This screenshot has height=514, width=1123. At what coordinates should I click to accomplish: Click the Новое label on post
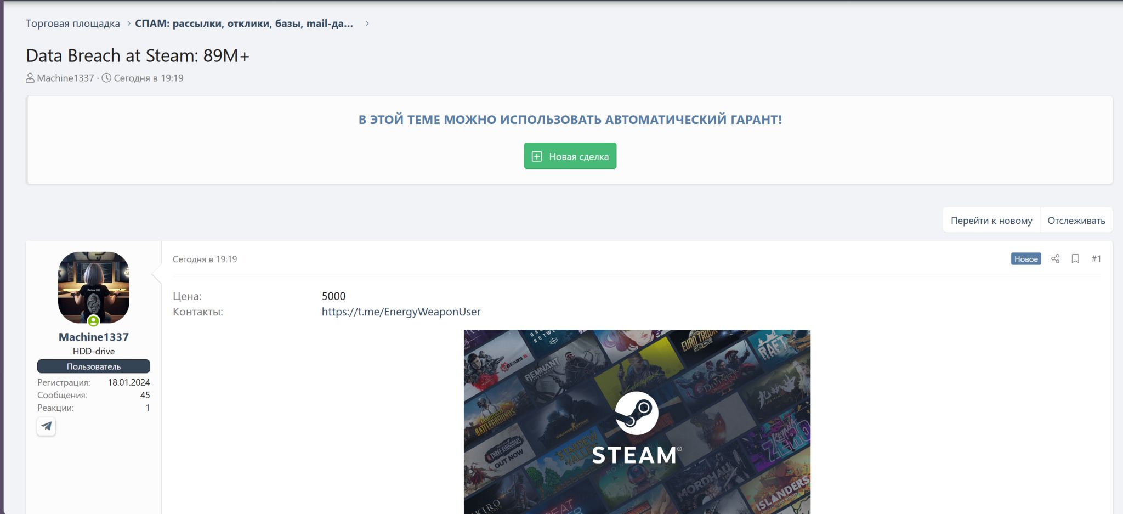click(x=1025, y=259)
